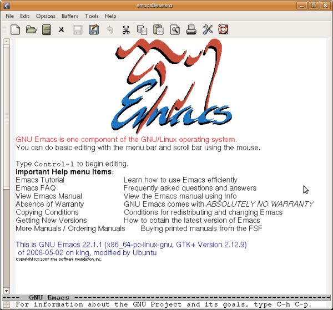
Task: Click the Search magnifier icon
Action: 175,30
